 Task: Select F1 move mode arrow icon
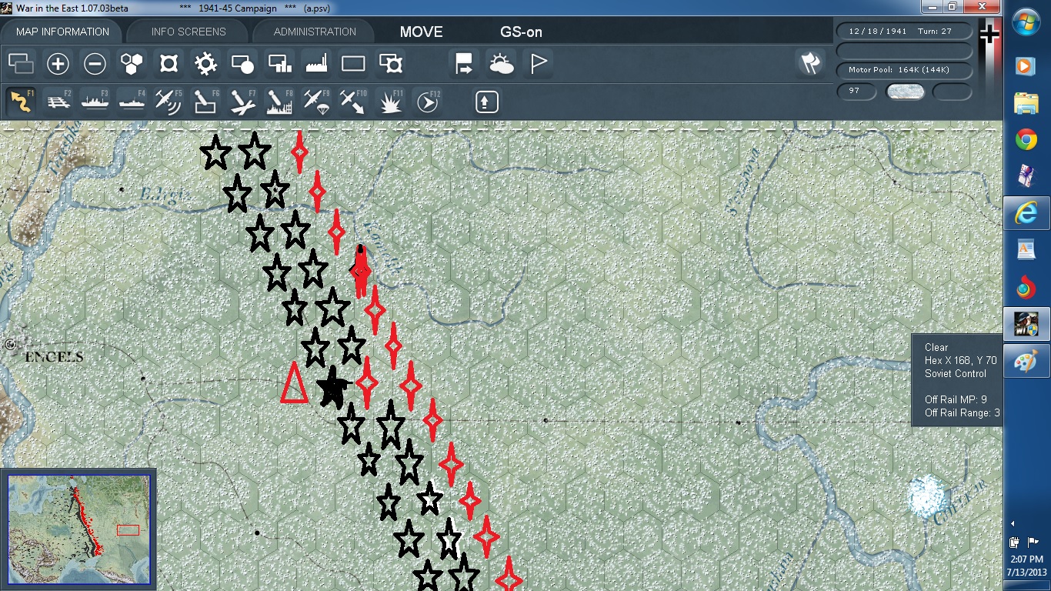point(21,102)
